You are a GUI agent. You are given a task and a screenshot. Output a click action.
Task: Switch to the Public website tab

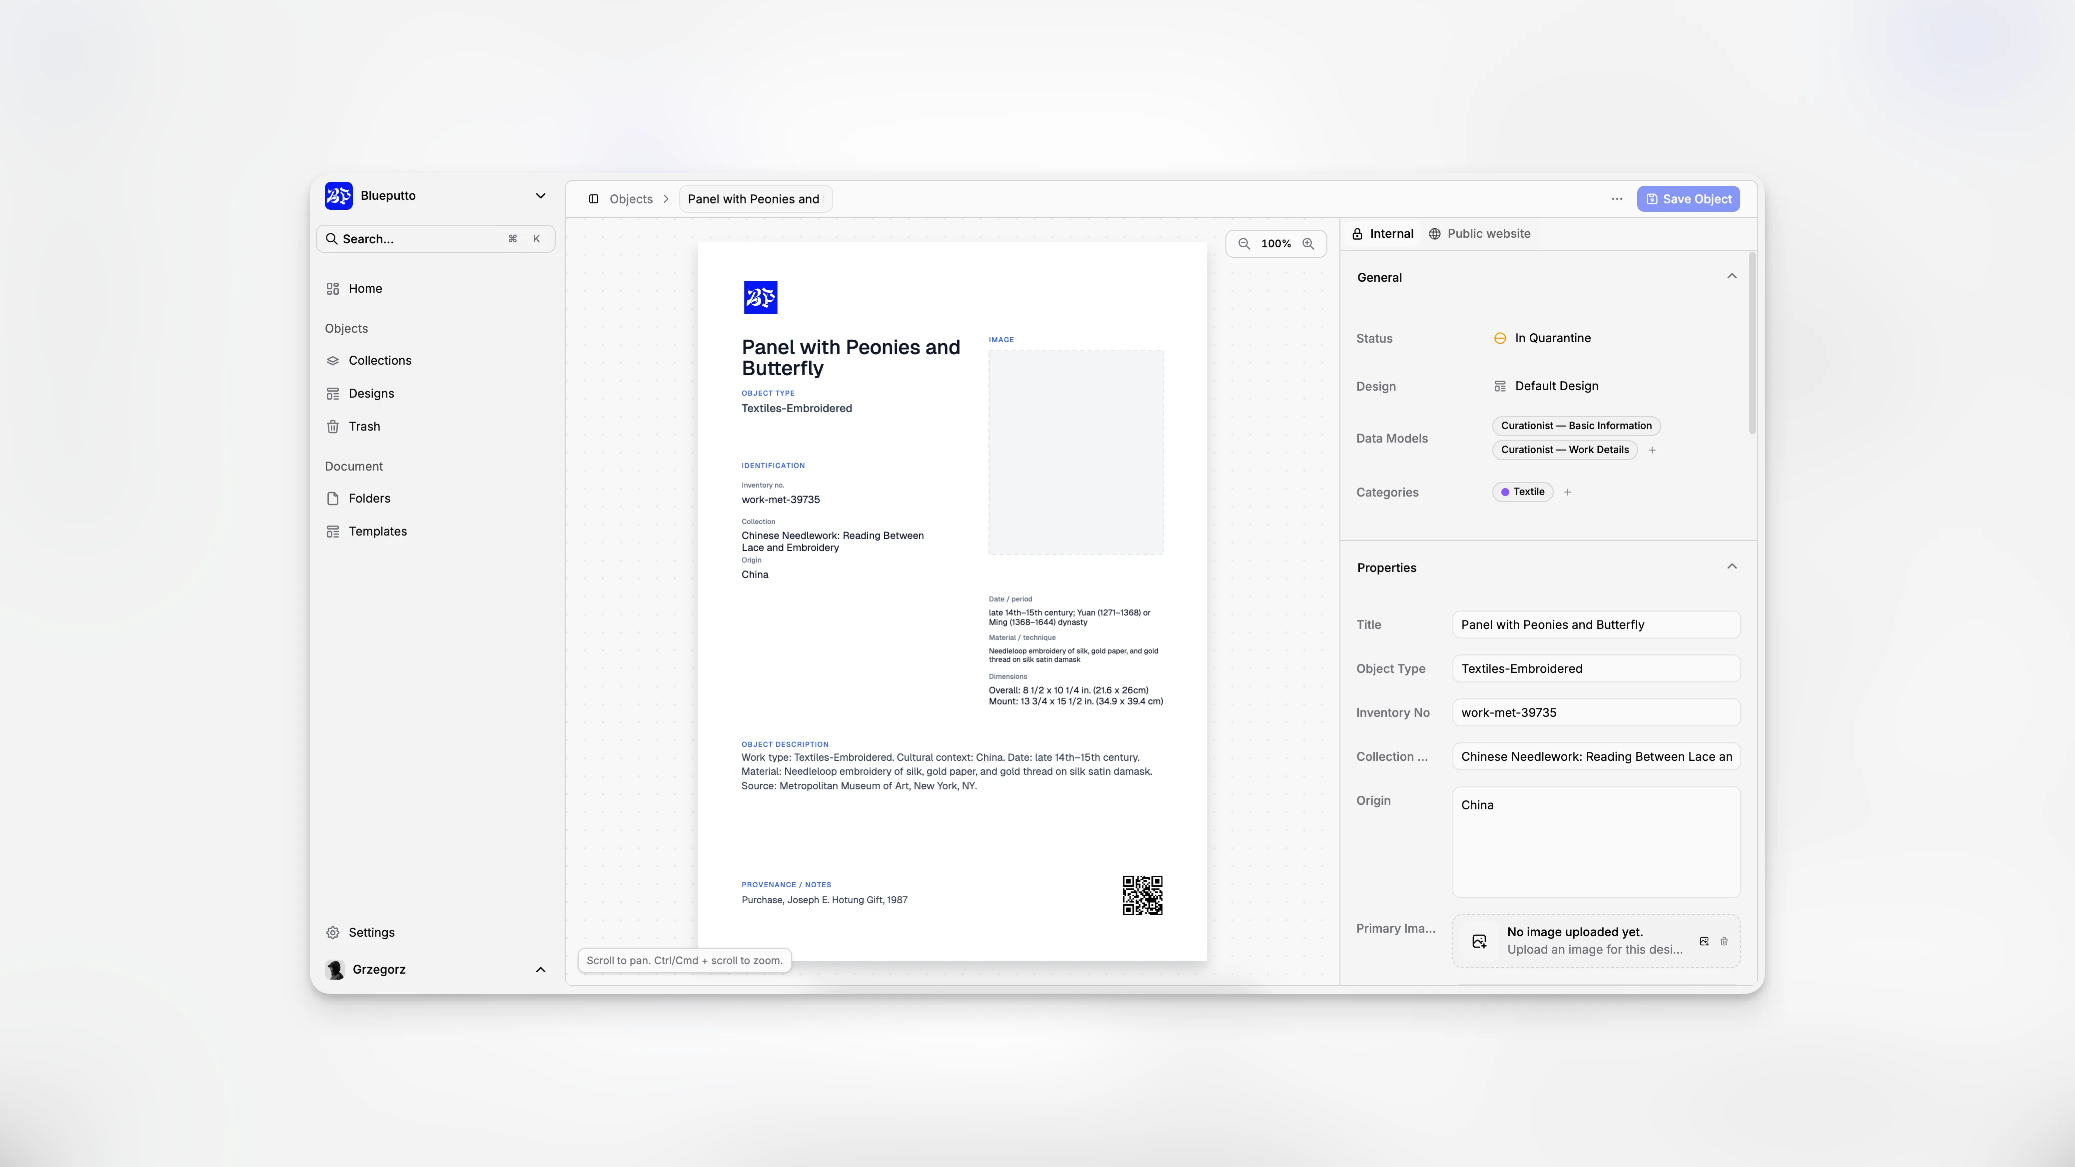(1480, 234)
